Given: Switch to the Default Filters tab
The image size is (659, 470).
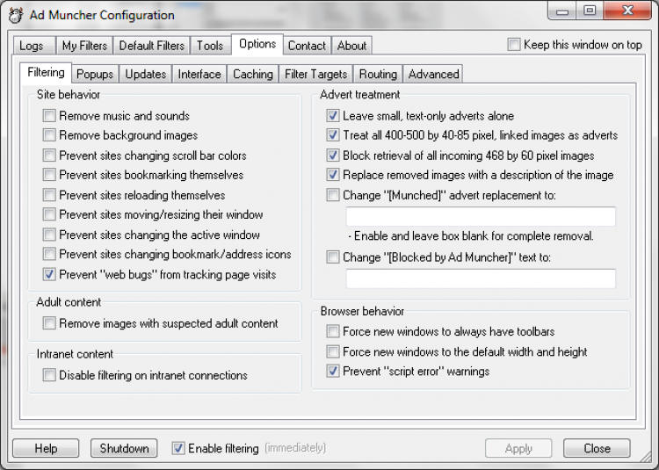Looking at the screenshot, I should click(152, 46).
